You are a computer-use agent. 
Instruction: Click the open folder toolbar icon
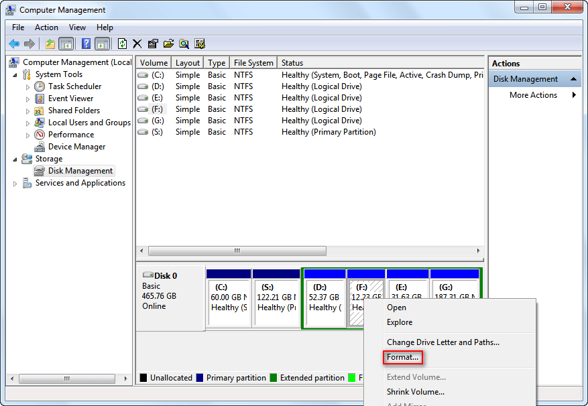click(x=168, y=44)
